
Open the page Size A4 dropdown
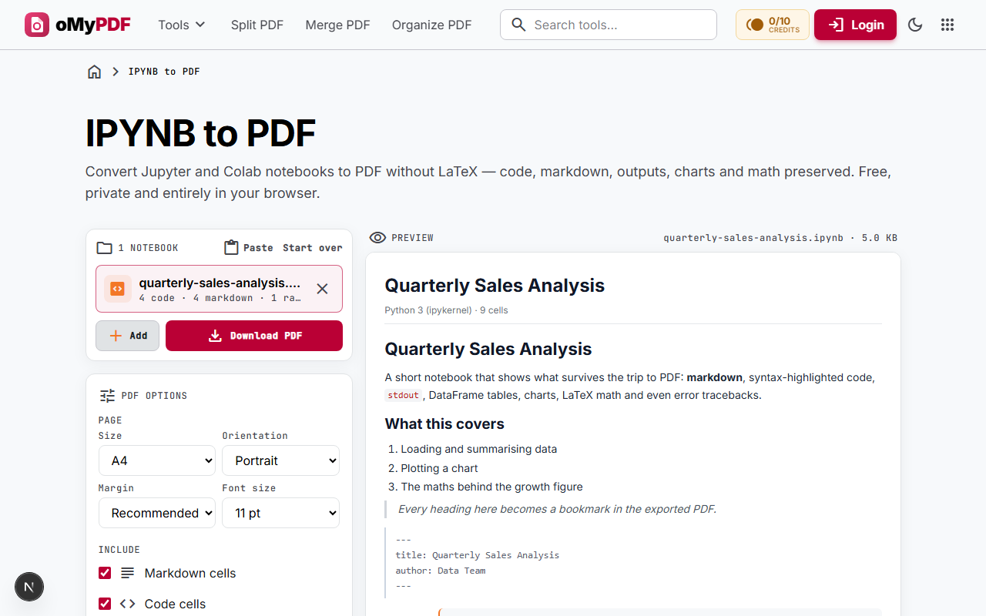157,460
